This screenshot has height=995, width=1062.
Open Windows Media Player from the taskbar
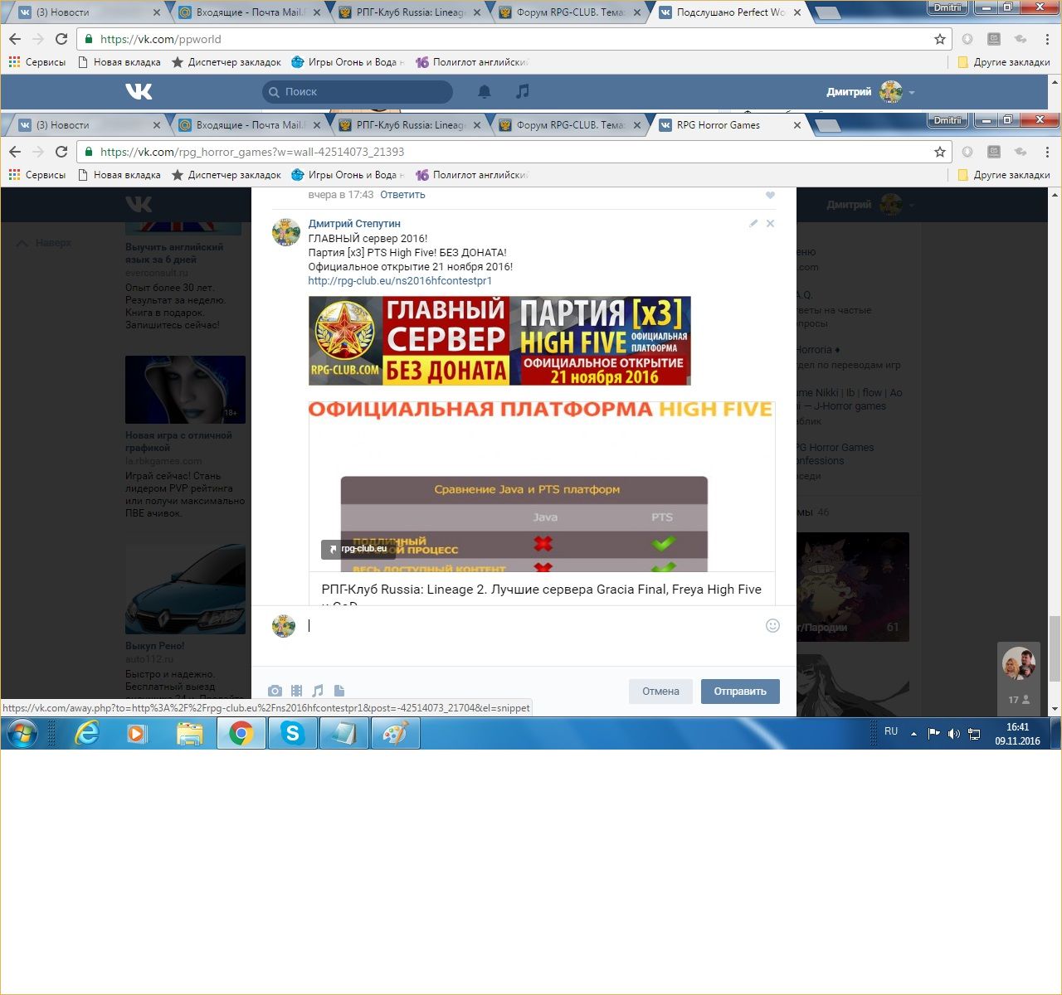coord(137,734)
